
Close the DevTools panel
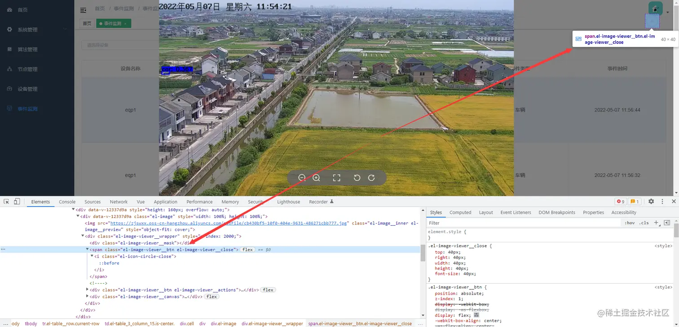coord(674,202)
